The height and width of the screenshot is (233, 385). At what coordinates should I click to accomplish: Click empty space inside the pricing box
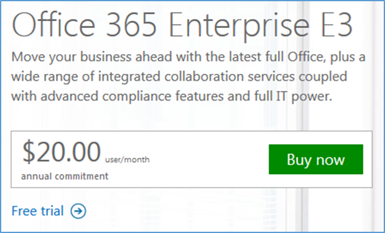[209, 160]
